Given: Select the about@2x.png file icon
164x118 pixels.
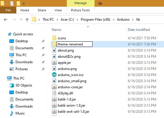Looking at the screenshot, I should (x=54, y=57).
